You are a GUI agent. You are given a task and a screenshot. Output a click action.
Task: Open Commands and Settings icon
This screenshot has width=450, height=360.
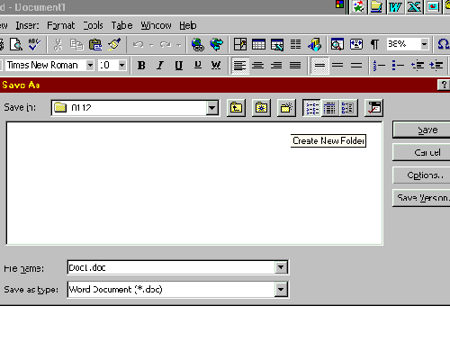[x=373, y=108]
